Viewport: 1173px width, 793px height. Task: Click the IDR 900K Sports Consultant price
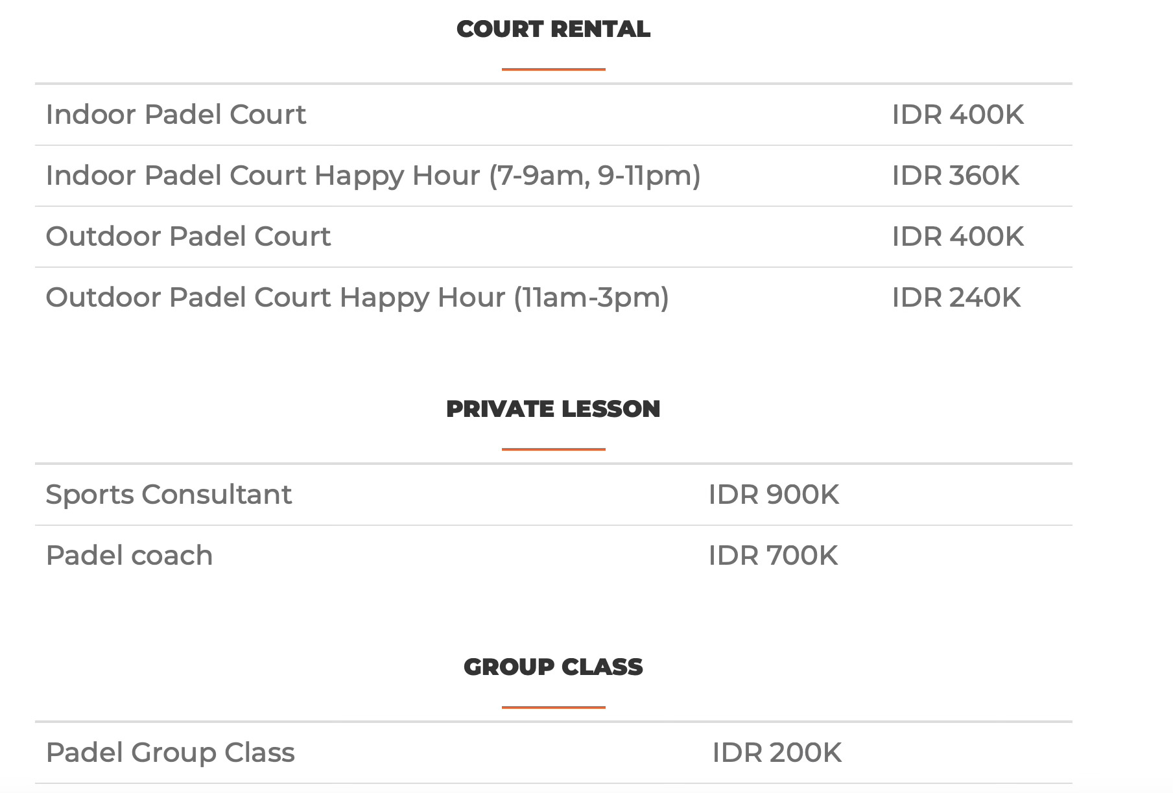point(774,495)
